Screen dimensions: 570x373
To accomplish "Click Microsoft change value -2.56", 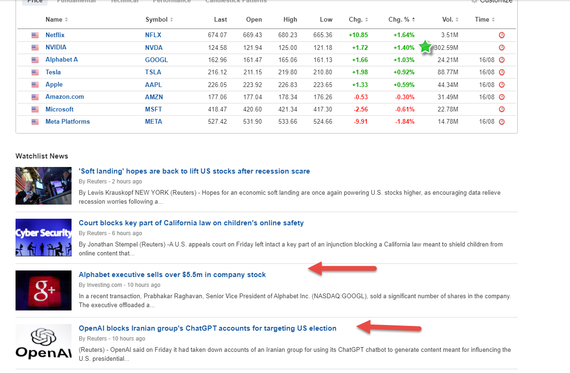I will click(x=360, y=109).
